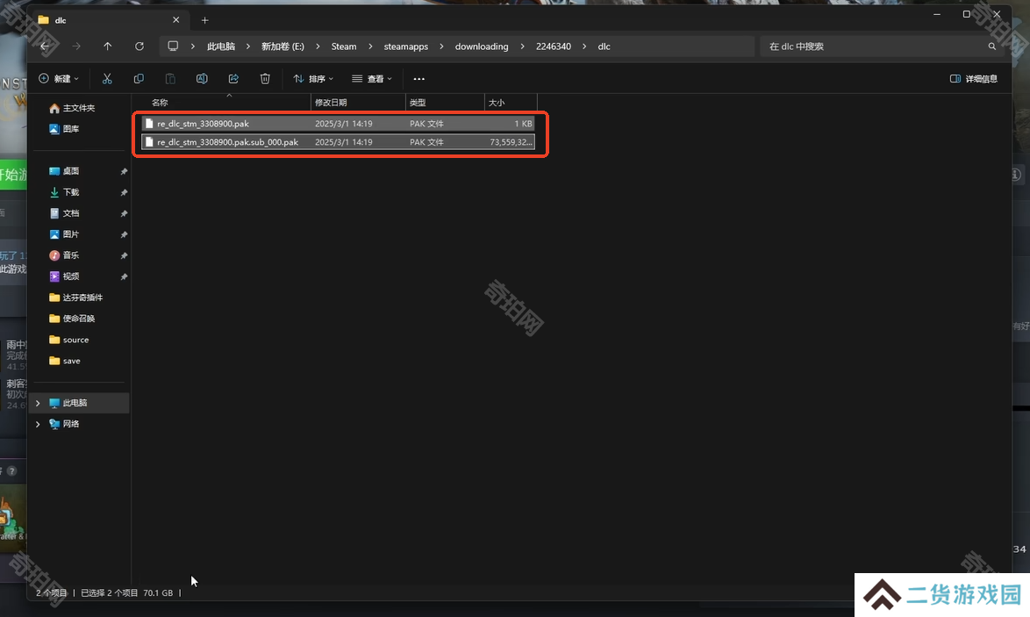Open the 查看 view dropdown
This screenshot has width=1030, height=617.
372,79
